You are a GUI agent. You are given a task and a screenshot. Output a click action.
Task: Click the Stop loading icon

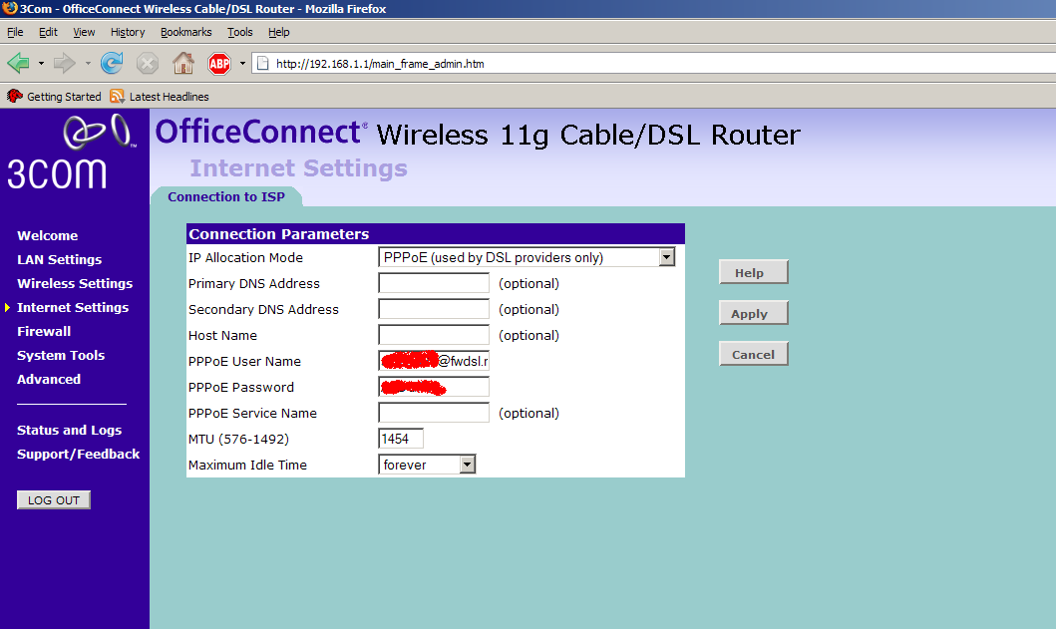[x=147, y=64]
